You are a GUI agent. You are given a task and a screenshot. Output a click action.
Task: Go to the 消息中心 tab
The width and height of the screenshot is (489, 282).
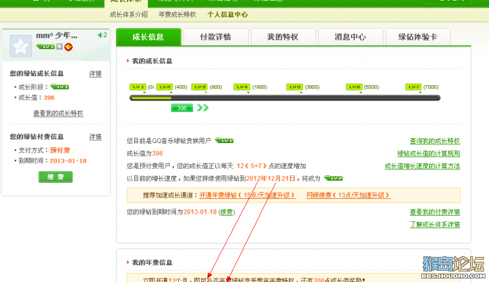click(x=350, y=37)
